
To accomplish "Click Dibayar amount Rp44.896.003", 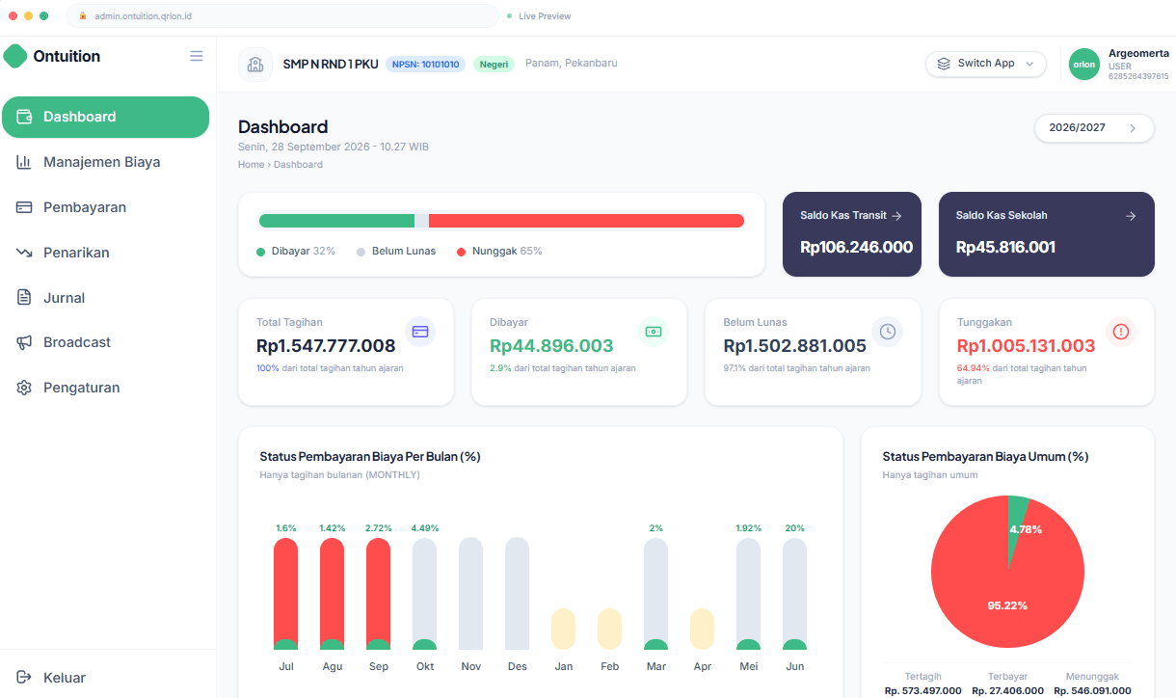I will coord(551,346).
